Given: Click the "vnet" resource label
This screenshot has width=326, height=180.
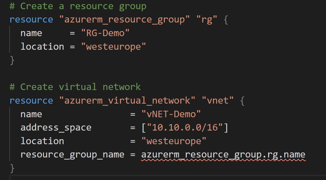Looking at the screenshot, I should click(218, 101).
